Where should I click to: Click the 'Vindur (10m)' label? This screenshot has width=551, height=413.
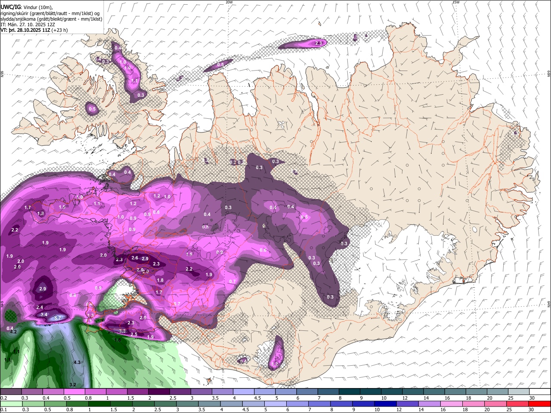(37, 7)
